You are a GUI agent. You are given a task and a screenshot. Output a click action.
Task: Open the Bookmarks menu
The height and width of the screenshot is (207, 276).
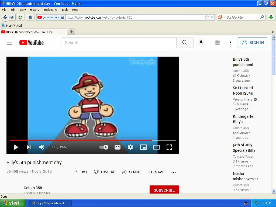point(50,10)
